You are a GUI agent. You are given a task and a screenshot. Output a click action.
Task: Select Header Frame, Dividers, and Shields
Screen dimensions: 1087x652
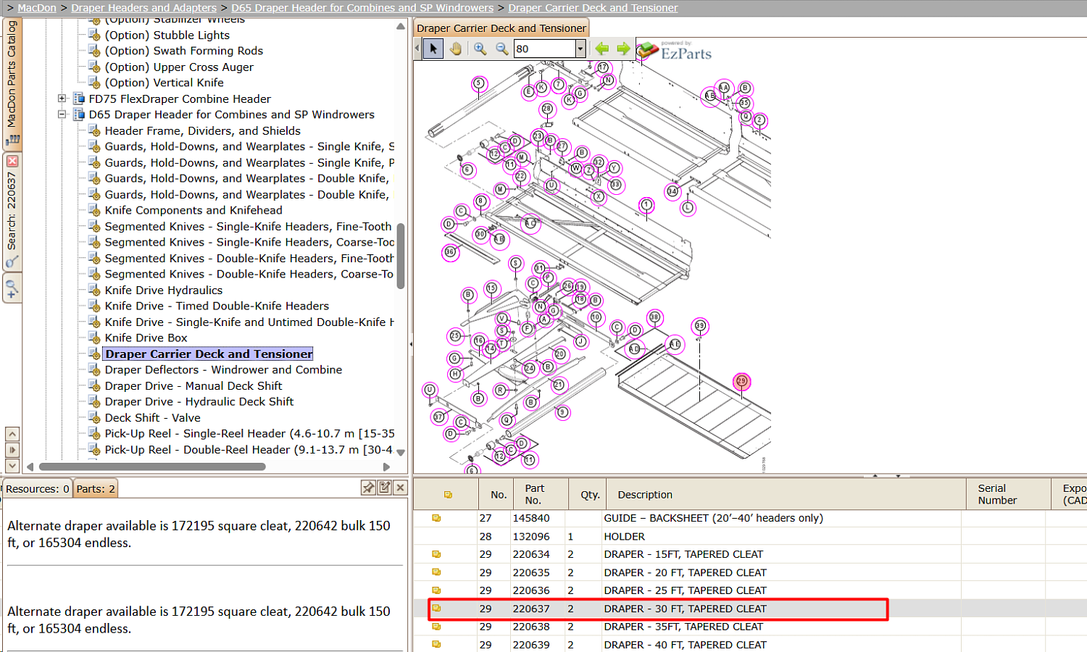point(202,130)
